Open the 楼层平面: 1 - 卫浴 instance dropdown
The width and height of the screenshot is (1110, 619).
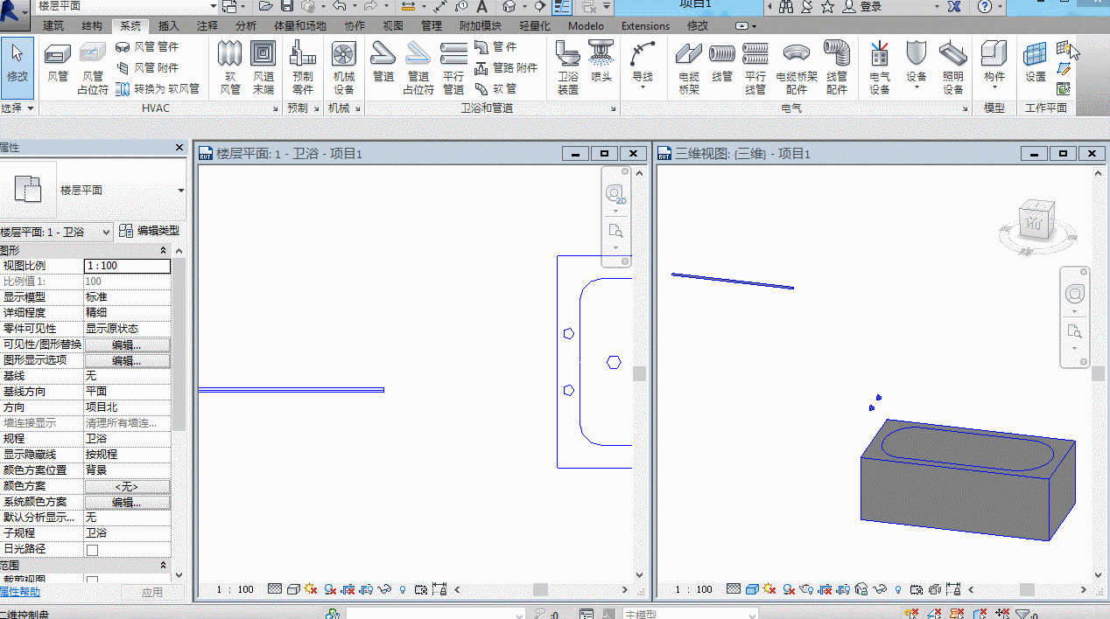pyautogui.click(x=57, y=232)
